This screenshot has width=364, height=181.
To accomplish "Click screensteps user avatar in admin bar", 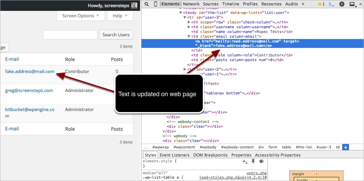I will (134, 5).
